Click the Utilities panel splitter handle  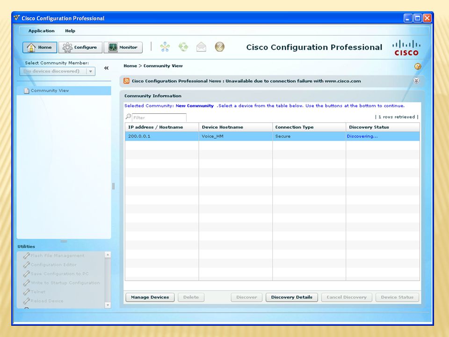coord(64,242)
